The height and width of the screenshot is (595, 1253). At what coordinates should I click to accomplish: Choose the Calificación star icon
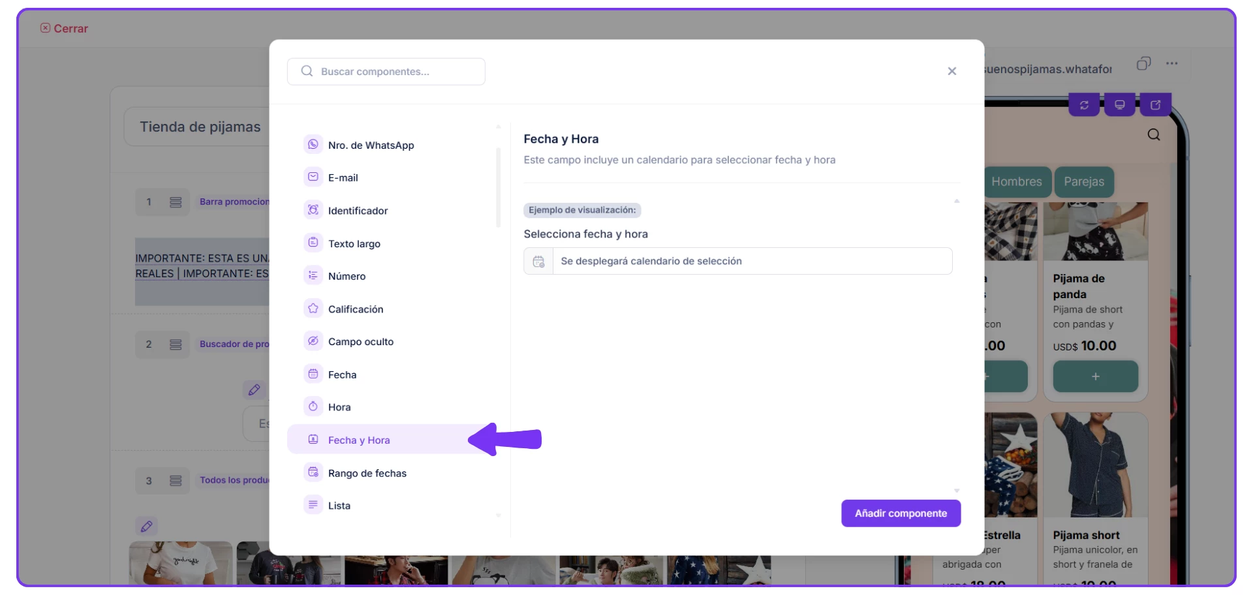pyautogui.click(x=313, y=309)
